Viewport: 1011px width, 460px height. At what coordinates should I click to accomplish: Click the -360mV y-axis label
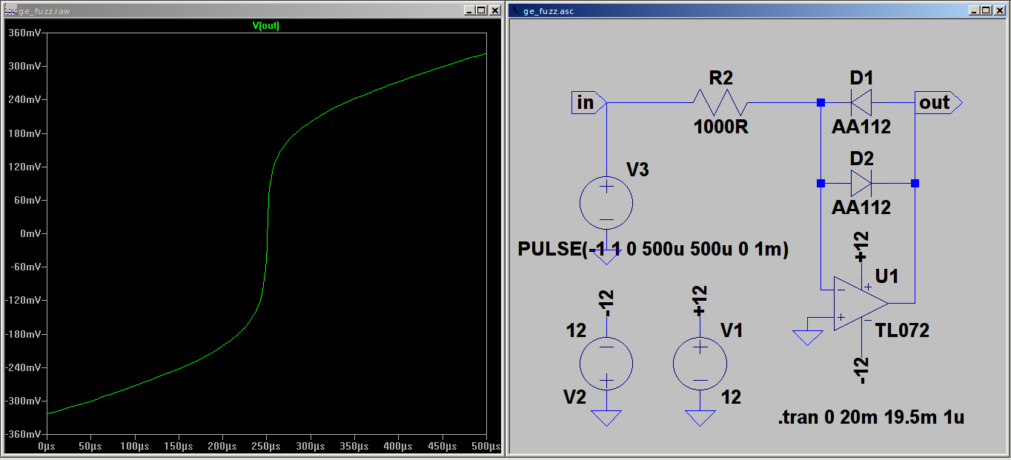22,435
